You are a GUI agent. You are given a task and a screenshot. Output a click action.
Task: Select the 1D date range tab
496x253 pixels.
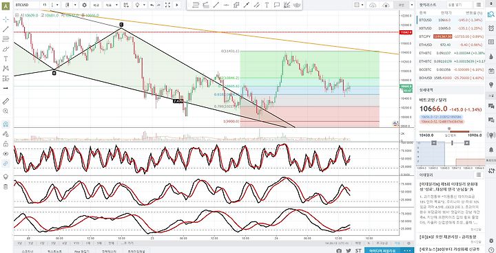tap(19, 243)
